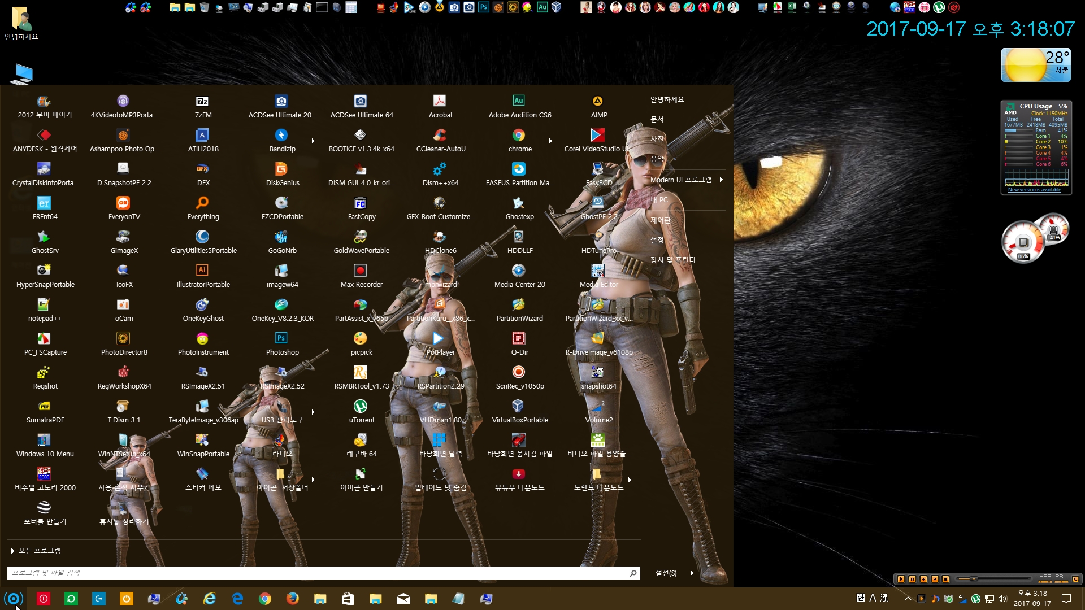
Task: Open chrome from the program list
Action: (519, 141)
